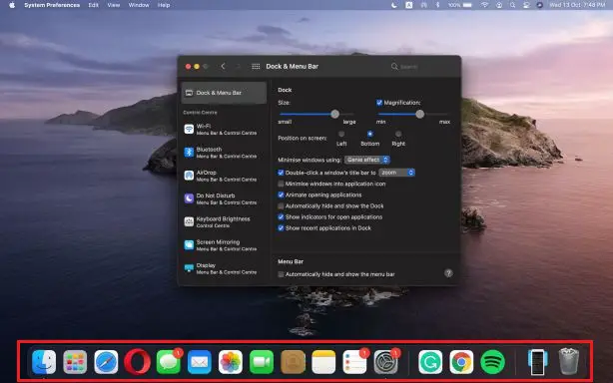Set Dock position to Right
The width and height of the screenshot is (613, 383).
(x=398, y=134)
